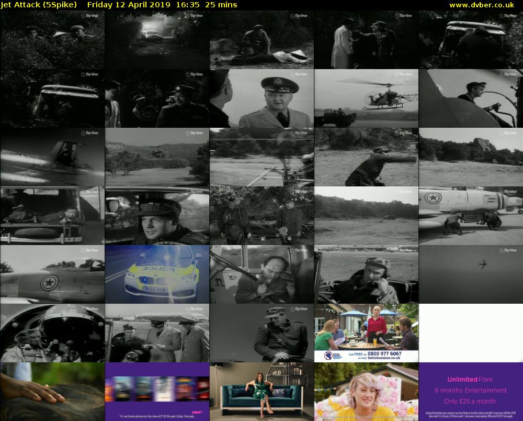Select the 'Unlimited Fibre' advert thumbnail
The height and width of the screenshot is (421, 523).
click(x=471, y=392)
